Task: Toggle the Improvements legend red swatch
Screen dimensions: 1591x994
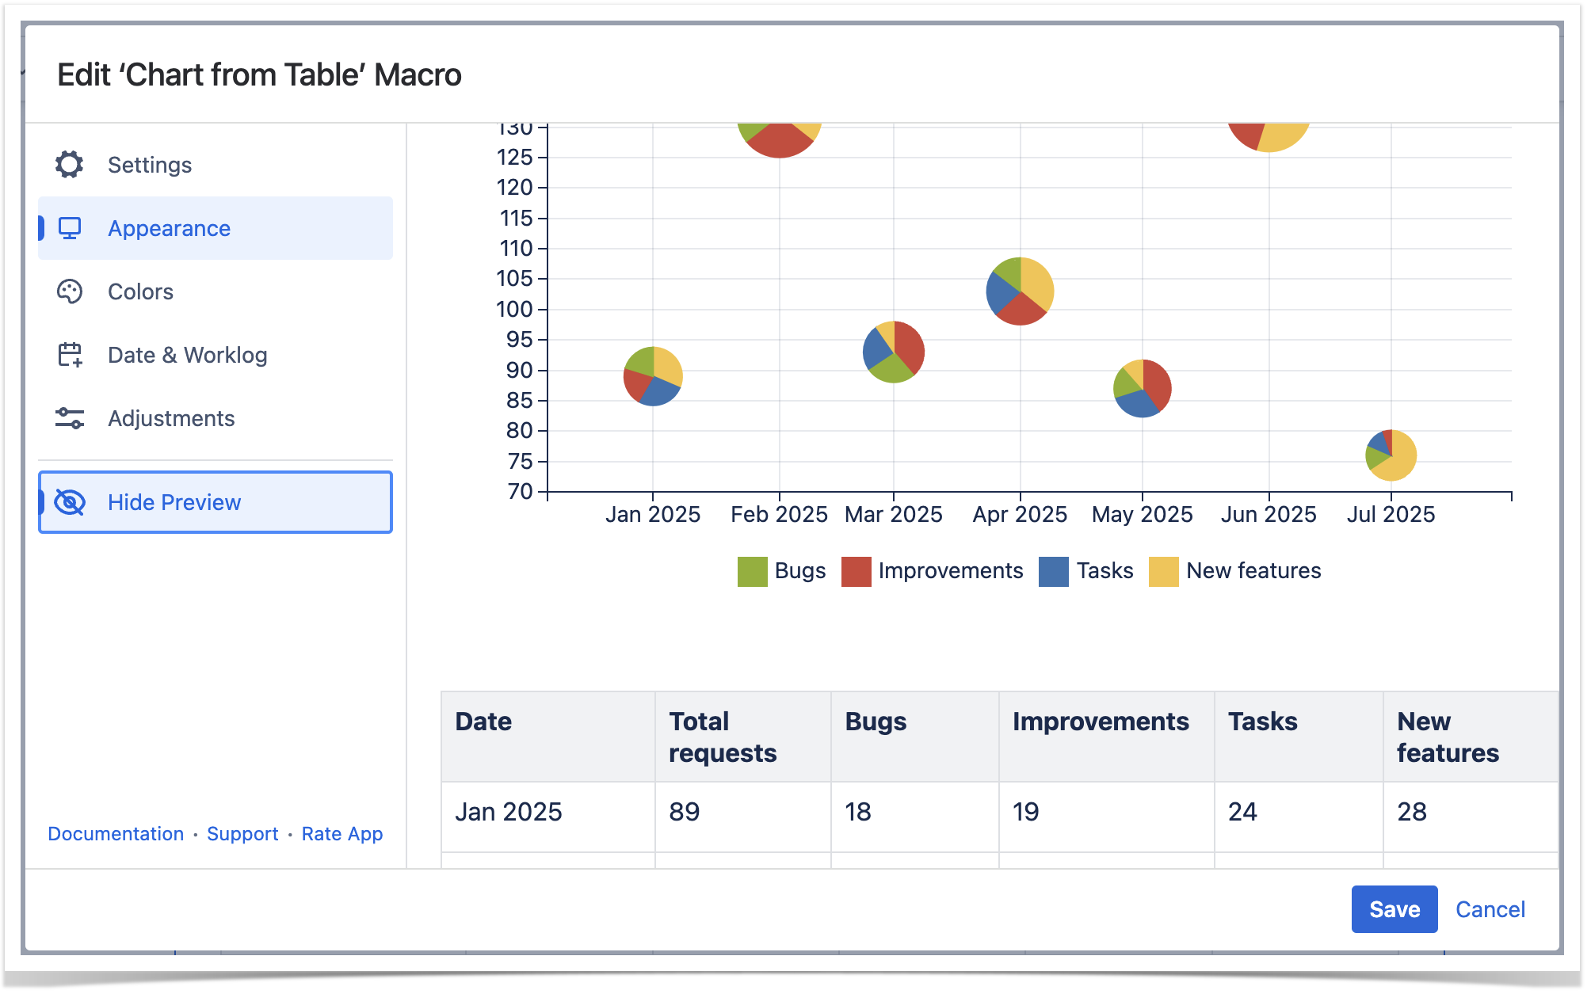Action: coord(856,571)
